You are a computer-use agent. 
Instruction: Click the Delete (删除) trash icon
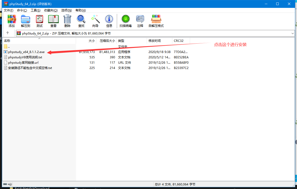(x=67, y=21)
